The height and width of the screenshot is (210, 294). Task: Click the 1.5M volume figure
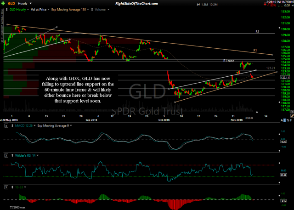tap(204, 5)
